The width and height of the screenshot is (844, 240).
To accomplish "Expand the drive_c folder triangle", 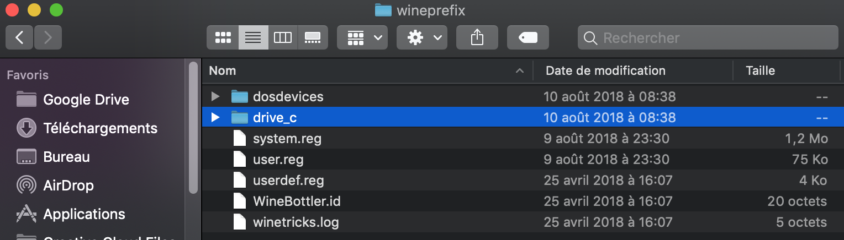I will coord(215,117).
